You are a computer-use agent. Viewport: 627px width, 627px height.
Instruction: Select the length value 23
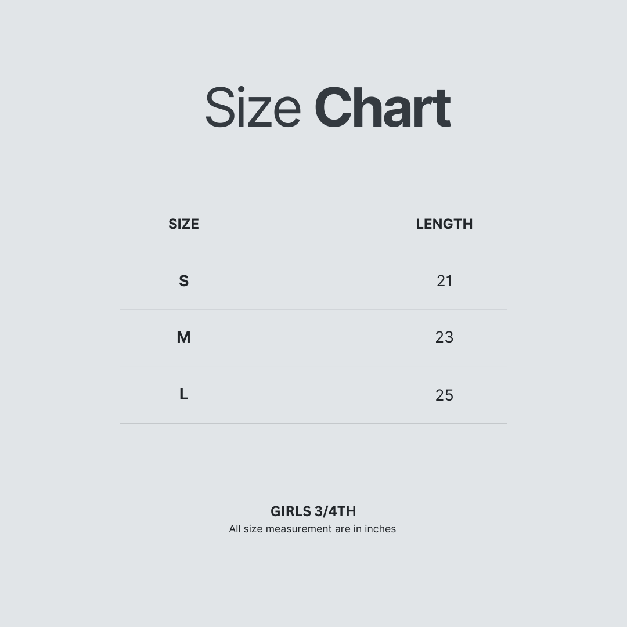[444, 337]
